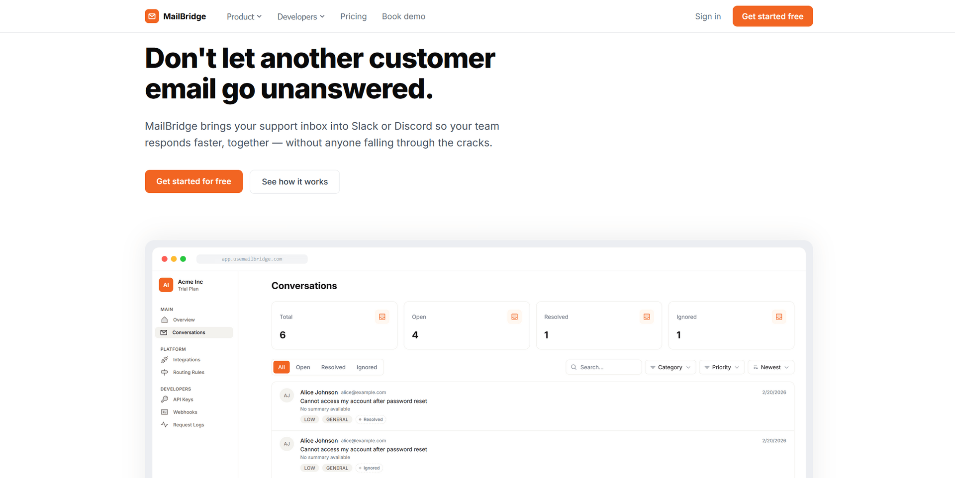The height and width of the screenshot is (478, 955).
Task: Select the Open conversations filter tab
Action: pyautogui.click(x=303, y=367)
